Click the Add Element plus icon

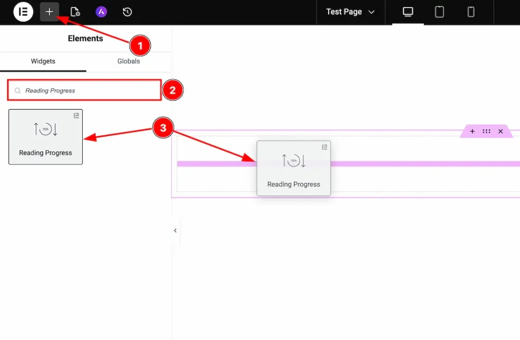49,12
